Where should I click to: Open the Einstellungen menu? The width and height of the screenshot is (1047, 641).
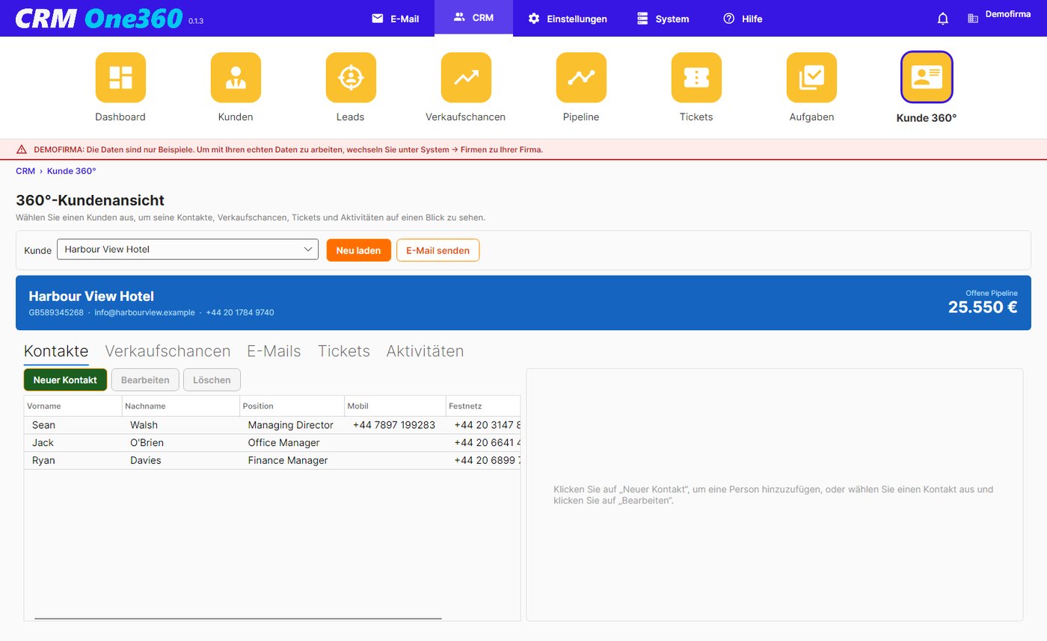(x=568, y=19)
